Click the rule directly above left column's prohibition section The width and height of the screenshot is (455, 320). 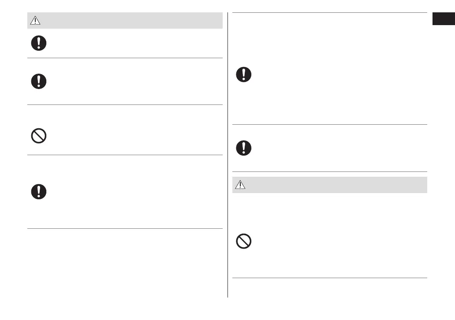[x=125, y=104]
